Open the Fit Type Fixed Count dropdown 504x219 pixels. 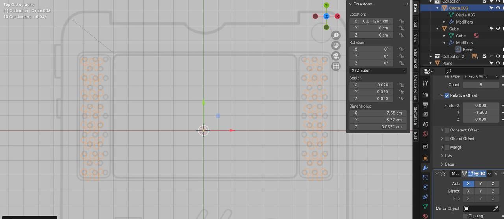tap(481, 77)
